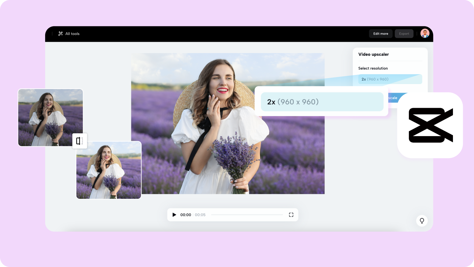This screenshot has height=267, width=474.
Task: Click the Export button
Action: tap(404, 33)
